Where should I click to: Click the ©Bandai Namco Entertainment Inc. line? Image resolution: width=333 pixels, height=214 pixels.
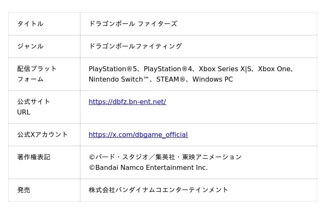point(148,167)
